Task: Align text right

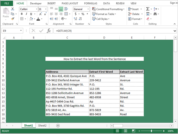Action: coord(61,14)
